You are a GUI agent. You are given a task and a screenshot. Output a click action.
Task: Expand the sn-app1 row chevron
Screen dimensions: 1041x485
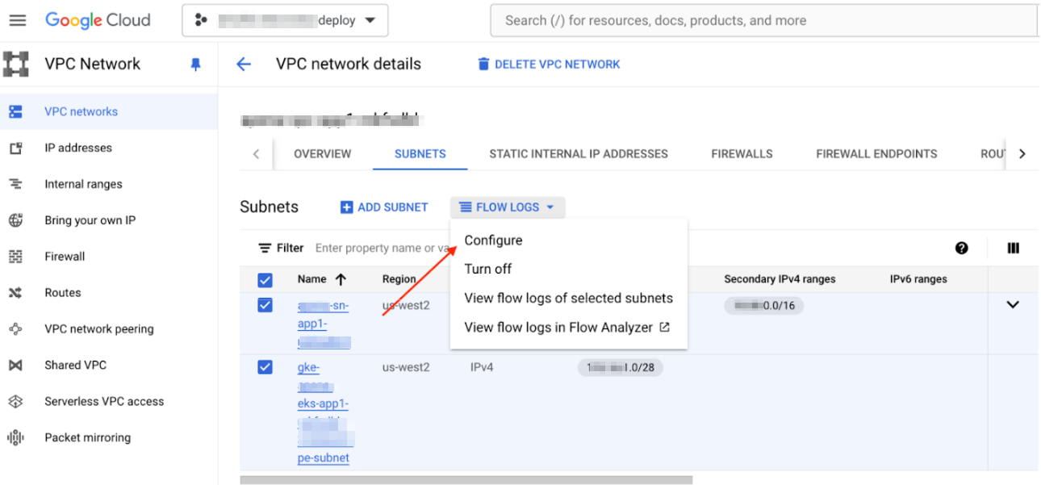point(1013,305)
